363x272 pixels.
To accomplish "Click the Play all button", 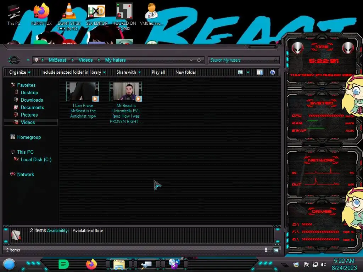I will click(158, 72).
